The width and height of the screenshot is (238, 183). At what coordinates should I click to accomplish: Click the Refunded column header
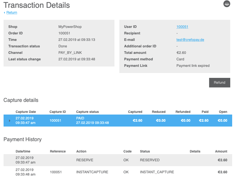(183, 112)
